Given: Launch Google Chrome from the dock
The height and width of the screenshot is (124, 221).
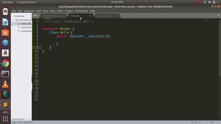Looking at the screenshot, I should [x=5, y=63].
